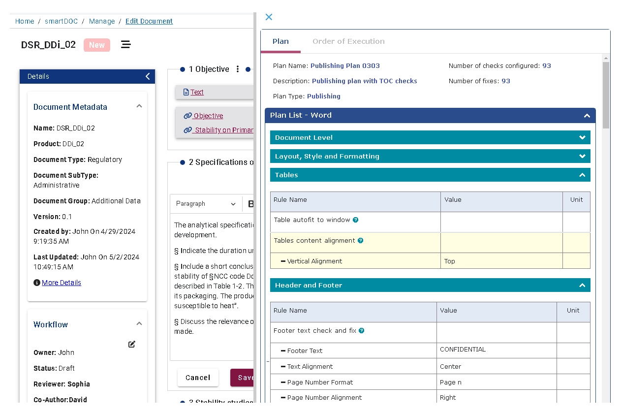Open the More Details link

[x=62, y=283]
